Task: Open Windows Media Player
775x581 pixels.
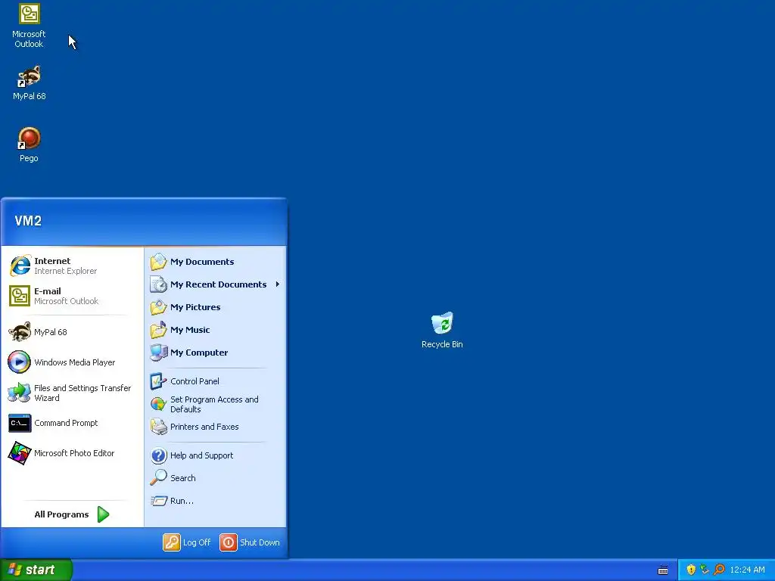Action: (73, 362)
